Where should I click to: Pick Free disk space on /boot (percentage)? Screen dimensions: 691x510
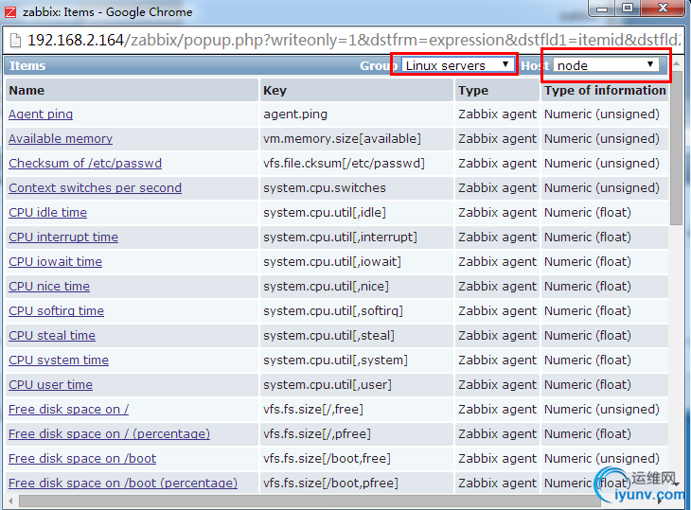[x=123, y=484]
